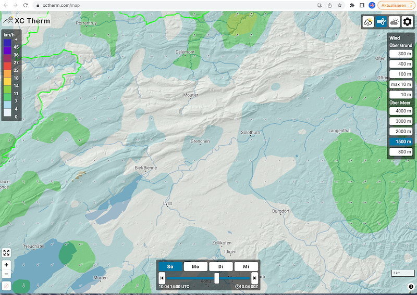The height and width of the screenshot is (295, 417).
Task: Zoom out of the map
Action: (x=6, y=274)
